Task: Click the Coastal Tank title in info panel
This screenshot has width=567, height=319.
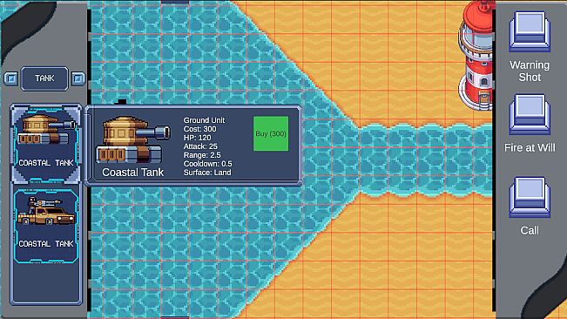Action: [132, 173]
